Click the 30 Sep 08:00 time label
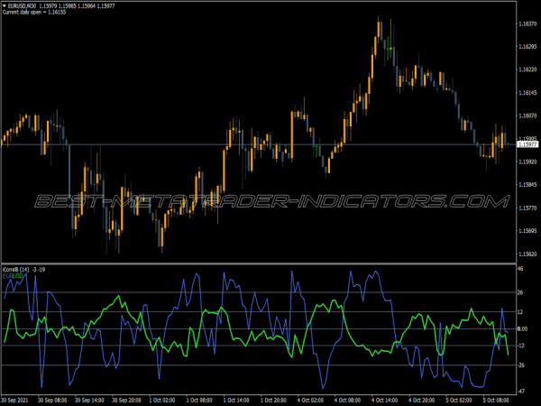This screenshot has height=406, width=541. click(x=52, y=400)
